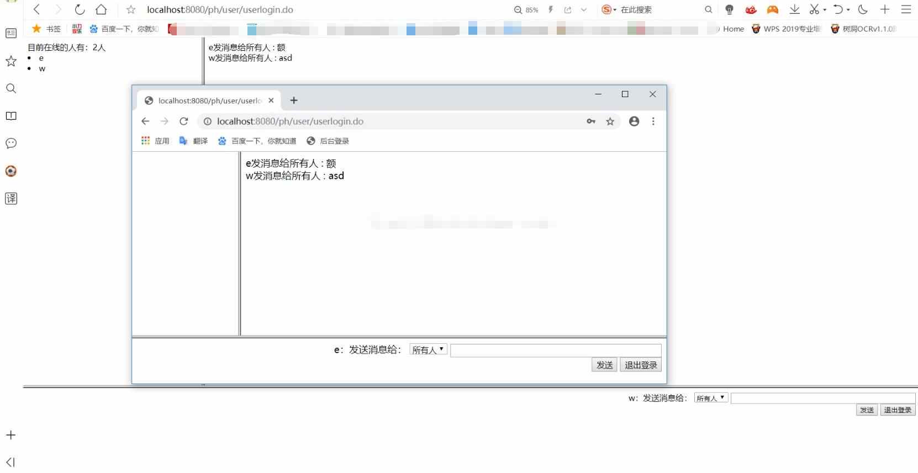This screenshot has width=918, height=473.
Task: Click 退出登录 button for user w
Action: click(x=898, y=410)
